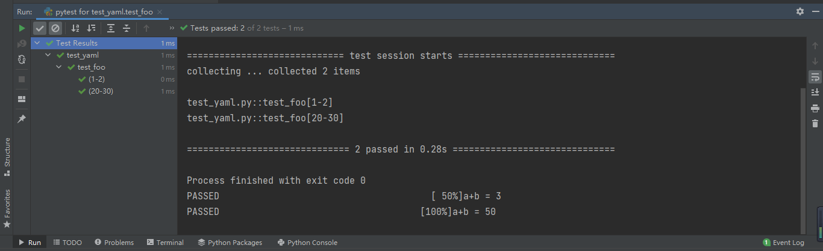The image size is (823, 251).
Task: Rerun tests with the green play icon
Action: coord(22,28)
